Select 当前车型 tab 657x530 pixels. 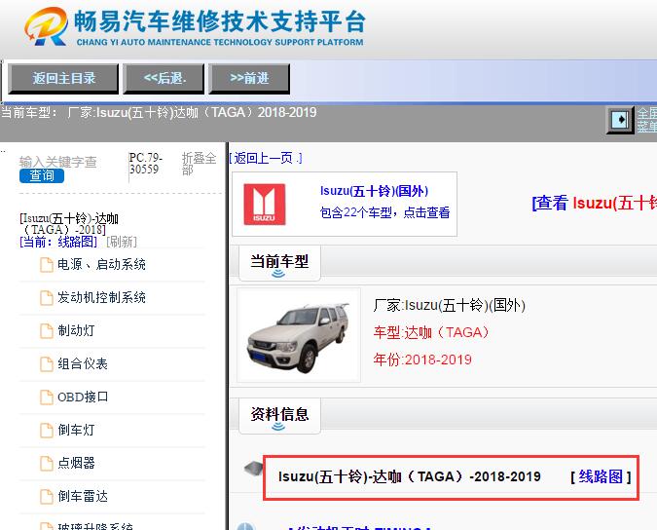coord(279,263)
